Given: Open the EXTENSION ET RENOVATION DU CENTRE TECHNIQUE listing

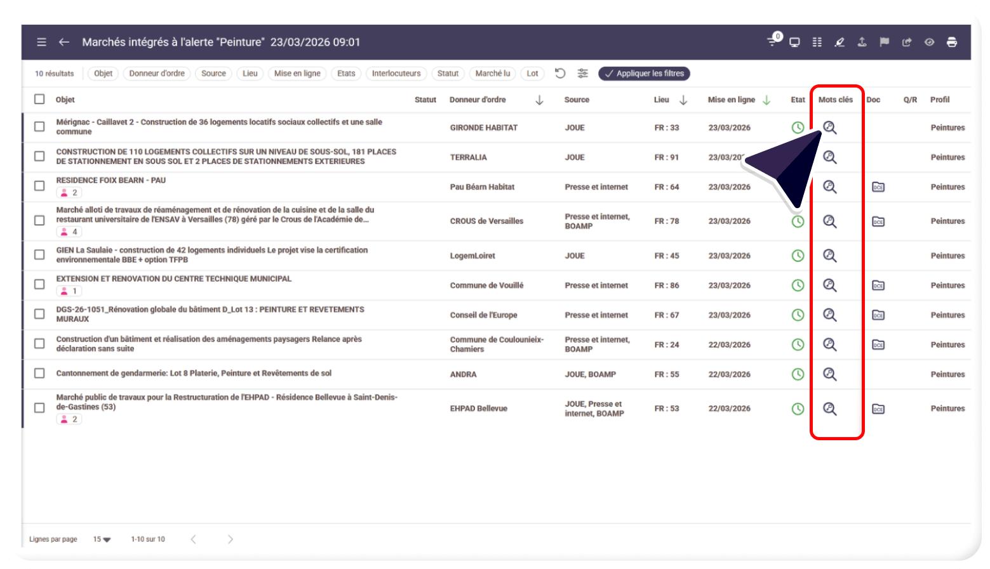Looking at the screenshot, I should (x=174, y=279).
